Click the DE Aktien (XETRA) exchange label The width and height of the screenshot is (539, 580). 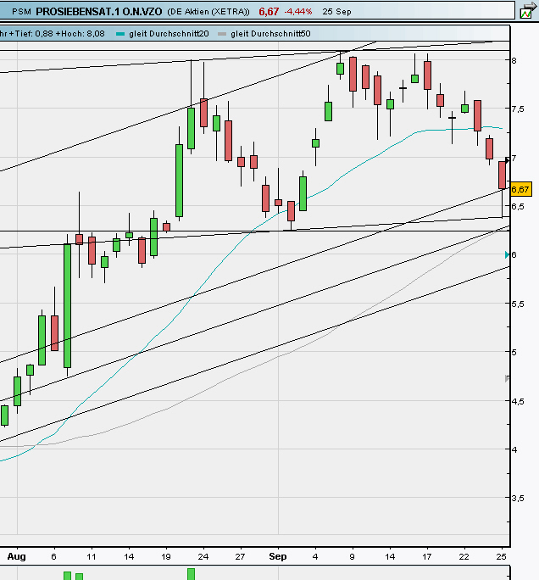point(208,12)
